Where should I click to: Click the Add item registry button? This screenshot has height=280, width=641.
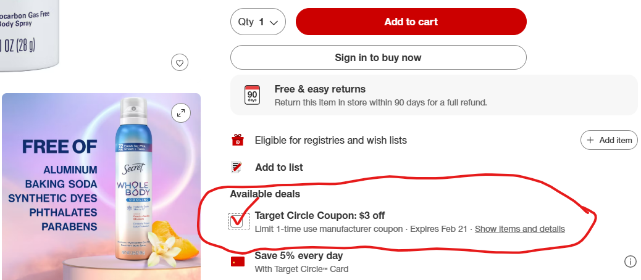pyautogui.click(x=609, y=141)
